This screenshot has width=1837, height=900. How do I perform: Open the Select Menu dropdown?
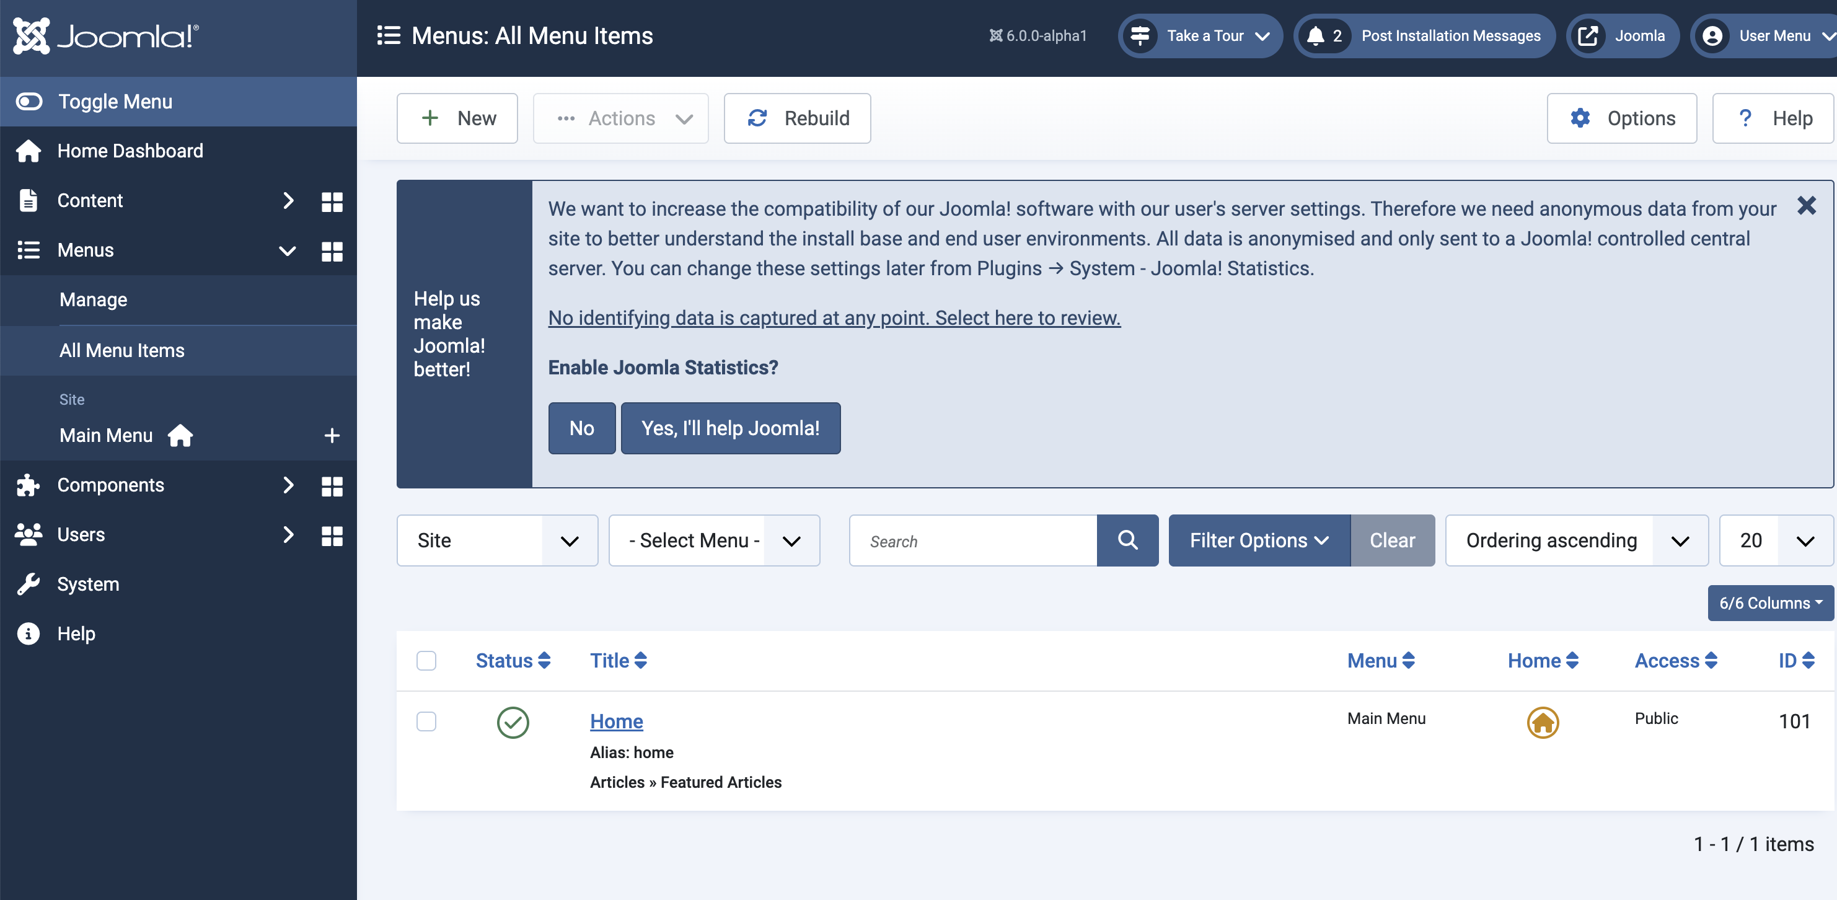pos(714,540)
